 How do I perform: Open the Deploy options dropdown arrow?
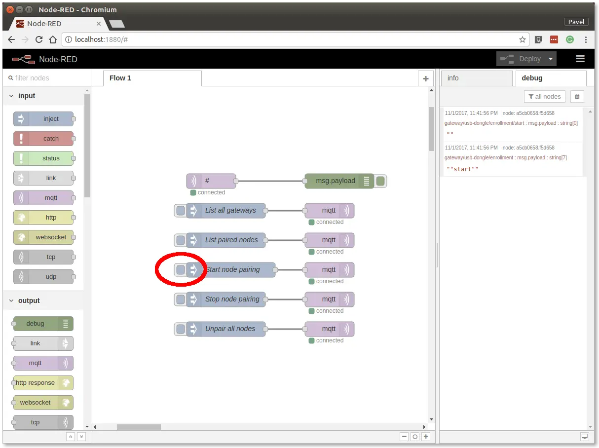pos(551,59)
